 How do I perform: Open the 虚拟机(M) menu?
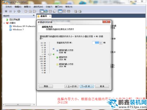(38, 7)
